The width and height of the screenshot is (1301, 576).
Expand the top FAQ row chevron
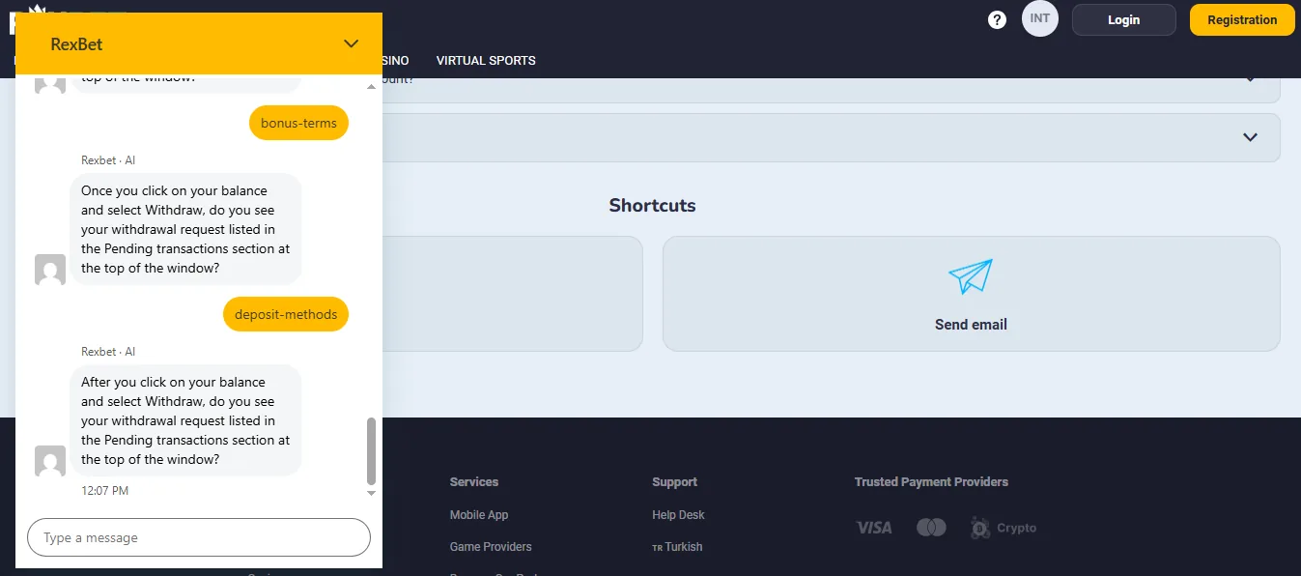tap(1251, 79)
